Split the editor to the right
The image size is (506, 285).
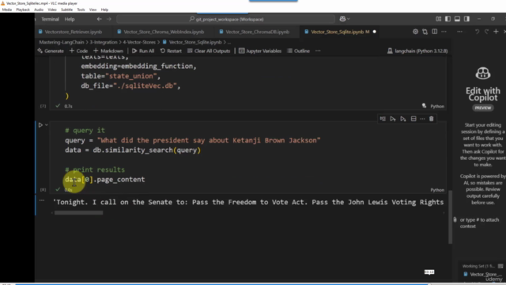coord(435,32)
